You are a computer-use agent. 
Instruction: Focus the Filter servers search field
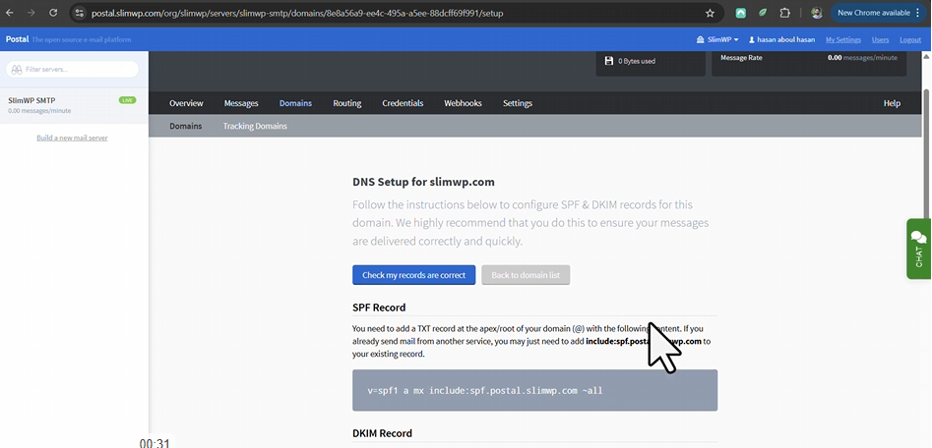click(73, 70)
